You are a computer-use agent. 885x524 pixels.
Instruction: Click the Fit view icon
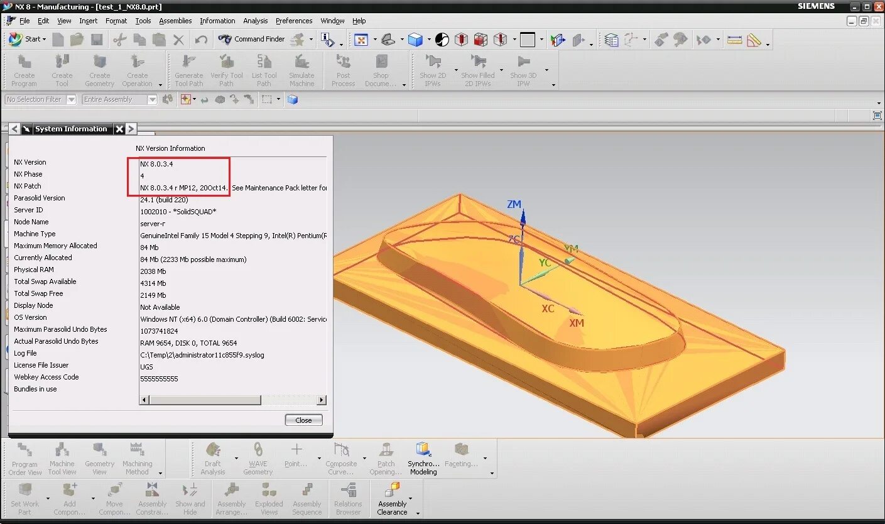click(x=361, y=40)
